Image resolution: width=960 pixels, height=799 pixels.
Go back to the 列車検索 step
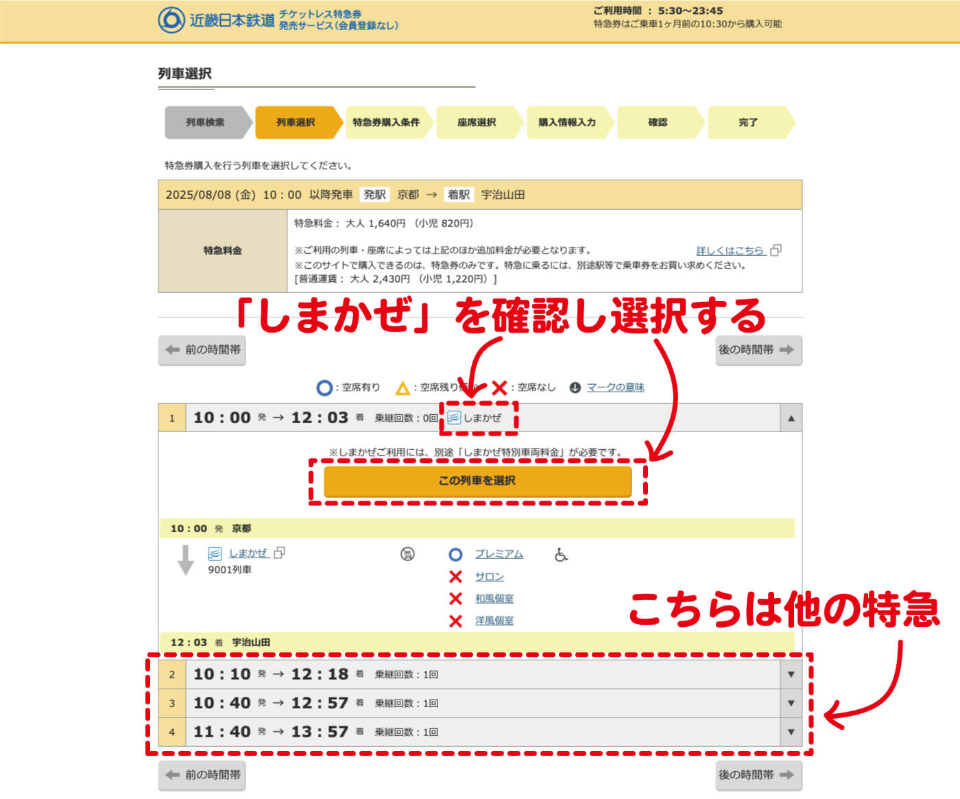[x=206, y=122]
